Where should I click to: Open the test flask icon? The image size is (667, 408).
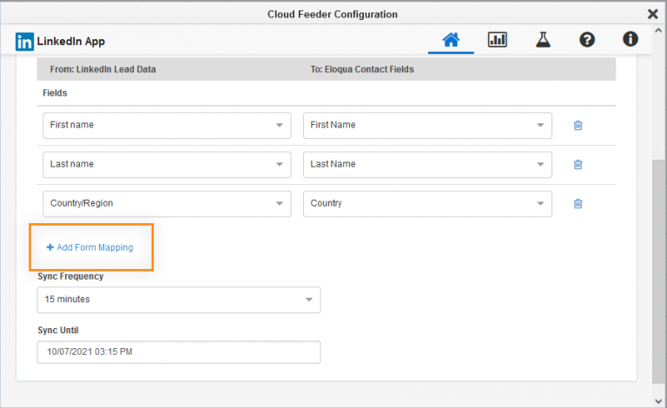tap(543, 40)
